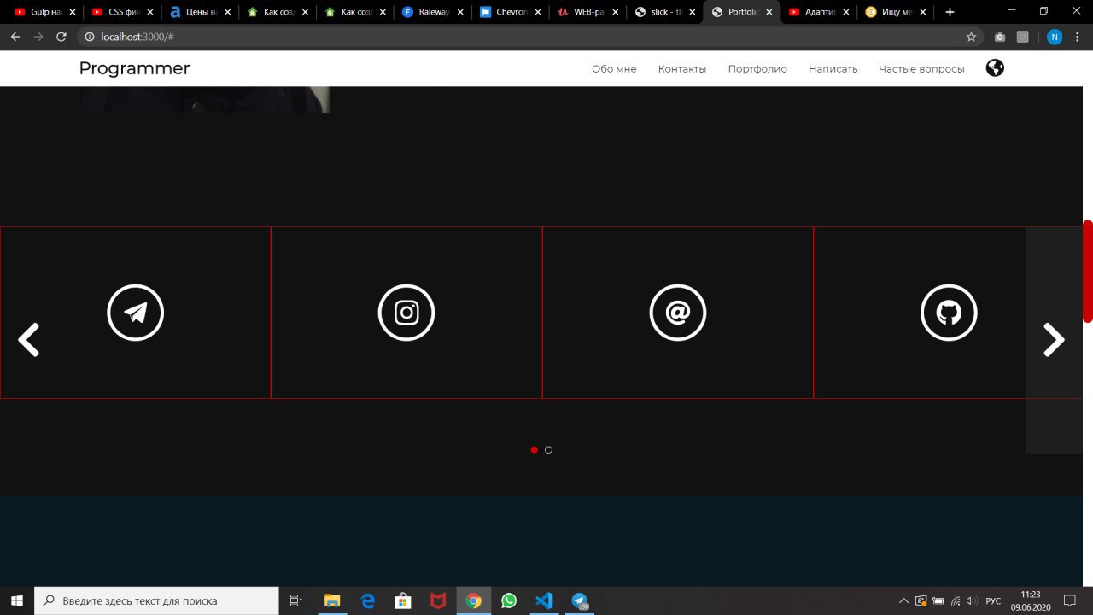
Task: Open the Портфолио navigation link
Action: tap(757, 69)
